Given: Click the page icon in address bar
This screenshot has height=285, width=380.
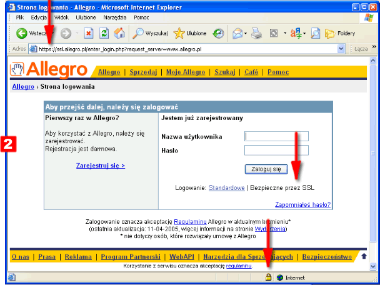Looking at the screenshot, I should pos(33,49).
